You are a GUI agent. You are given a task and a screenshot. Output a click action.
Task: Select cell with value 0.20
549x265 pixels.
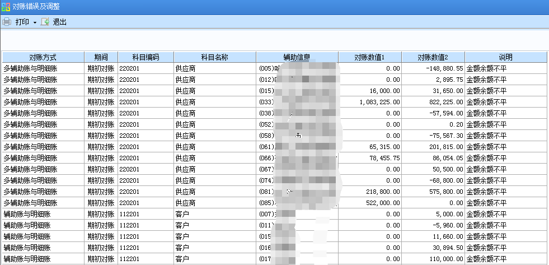coord(434,124)
